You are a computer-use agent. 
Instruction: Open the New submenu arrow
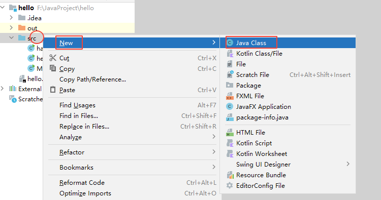pyautogui.click(x=214, y=43)
